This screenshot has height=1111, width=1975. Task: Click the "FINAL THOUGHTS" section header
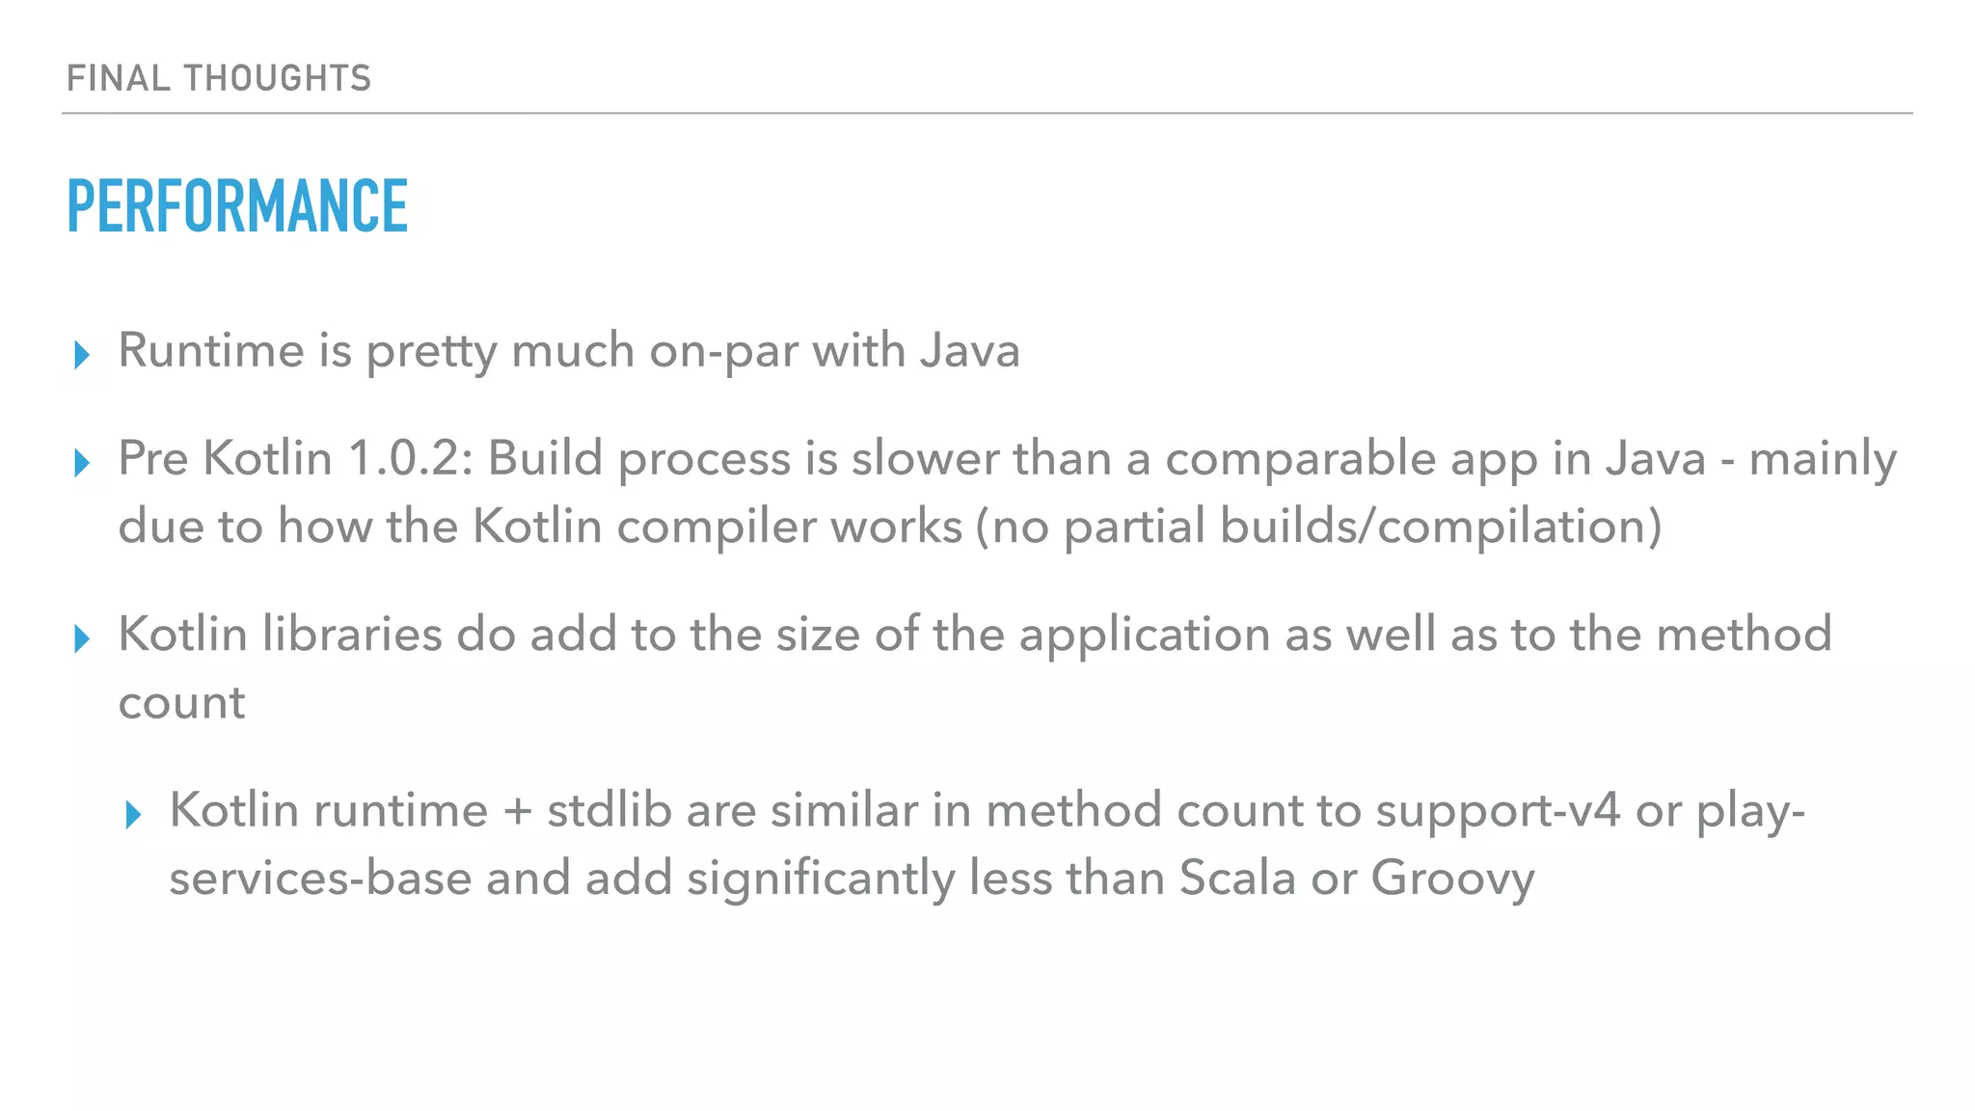coord(219,78)
